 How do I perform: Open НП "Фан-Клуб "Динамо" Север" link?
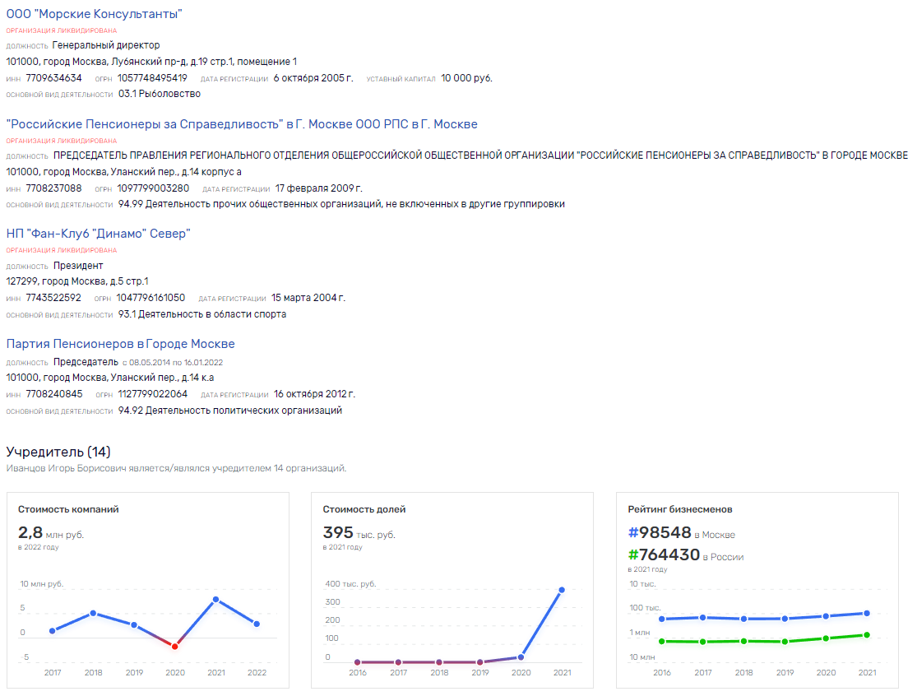(x=98, y=234)
